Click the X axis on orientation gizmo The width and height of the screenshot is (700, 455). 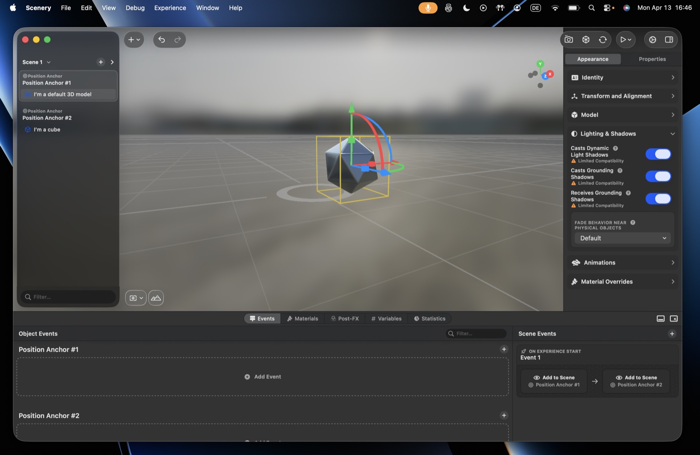click(x=550, y=74)
